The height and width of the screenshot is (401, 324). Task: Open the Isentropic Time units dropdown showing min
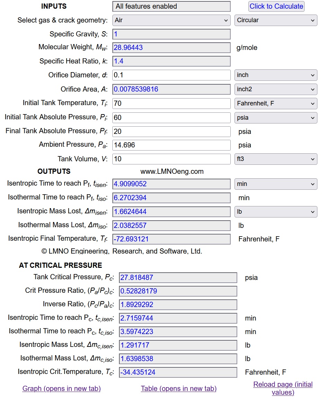pyautogui.click(x=275, y=184)
